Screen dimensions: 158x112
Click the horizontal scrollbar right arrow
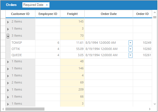[x=150, y=109]
